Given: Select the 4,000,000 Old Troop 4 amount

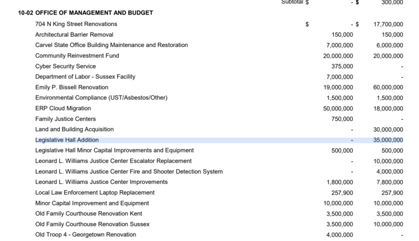Looking at the screenshot, I should [x=339, y=235].
